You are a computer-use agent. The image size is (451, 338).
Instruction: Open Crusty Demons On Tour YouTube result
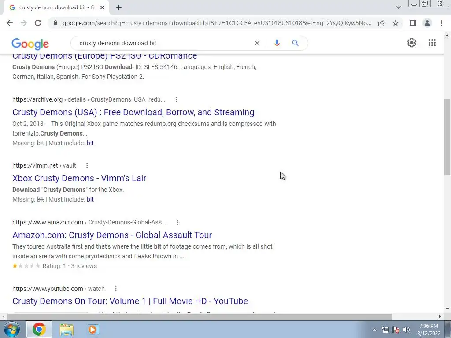pos(130,301)
